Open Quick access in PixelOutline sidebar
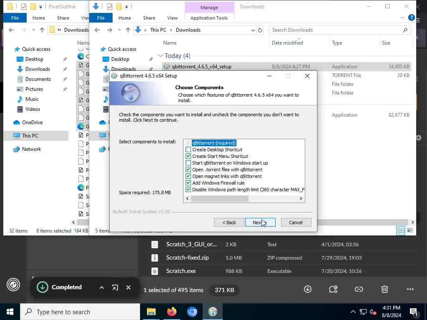This screenshot has height=320, width=427. point(36,49)
